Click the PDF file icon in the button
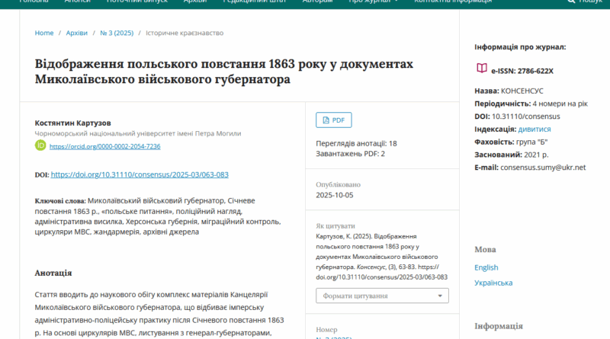Viewport: 610px width, 339px height. (x=326, y=120)
